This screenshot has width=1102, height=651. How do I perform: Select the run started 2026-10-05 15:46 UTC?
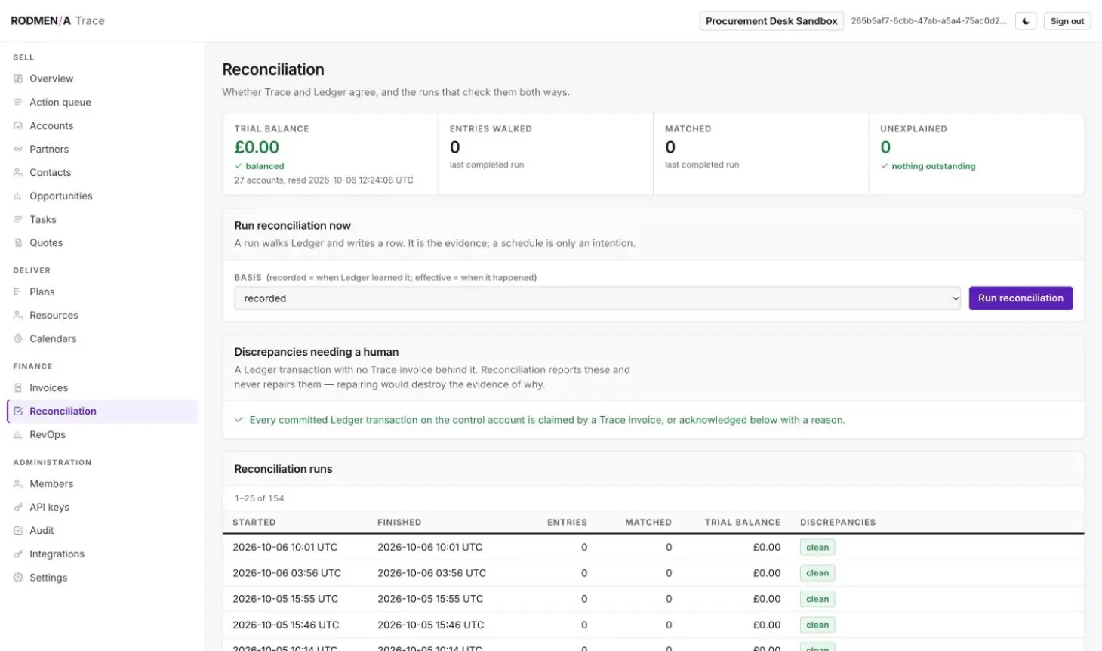pos(654,625)
